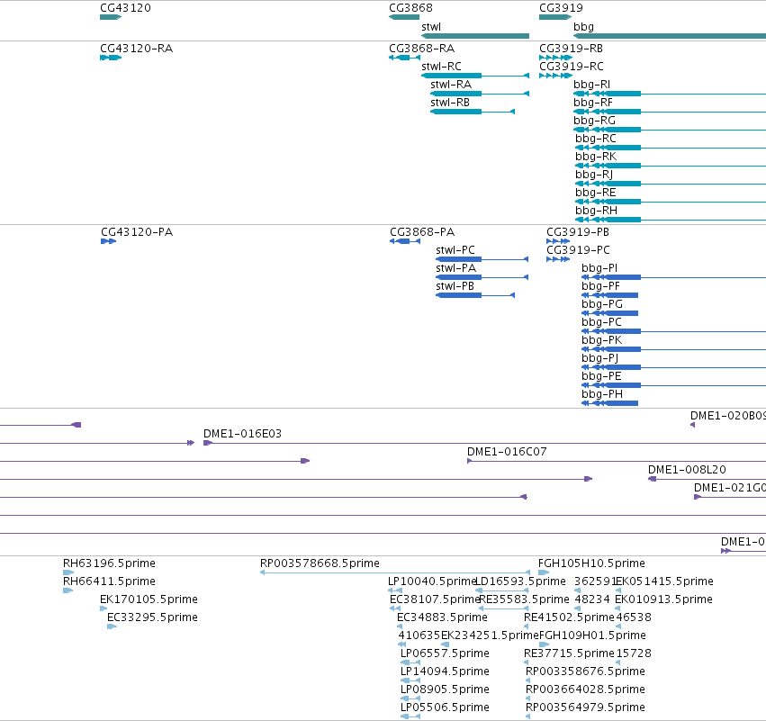Viewport: 766px width, 721px height.
Task: Select EST EK051415.5prime
Action: click(x=664, y=581)
